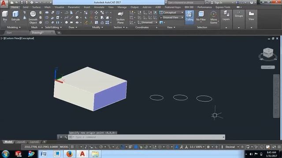Click the command line input field
This screenshot has height=158, width=282.
coord(147,137)
